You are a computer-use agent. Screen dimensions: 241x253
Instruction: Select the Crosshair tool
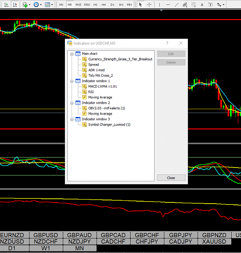tap(149, 5)
